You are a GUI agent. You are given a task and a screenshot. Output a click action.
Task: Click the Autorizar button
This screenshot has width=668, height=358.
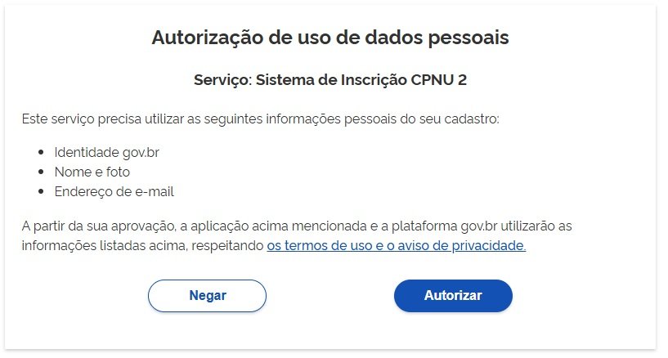[453, 295]
